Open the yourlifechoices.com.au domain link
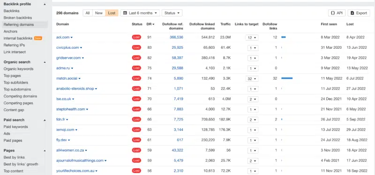Viewport: 375px width, 175px height. coord(75,171)
